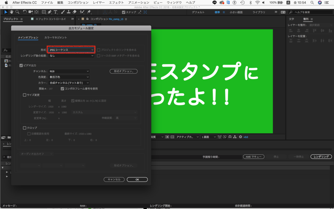The height and width of the screenshot is (209, 334).
Task: Open the コンポジション menu
Action: [78, 3]
